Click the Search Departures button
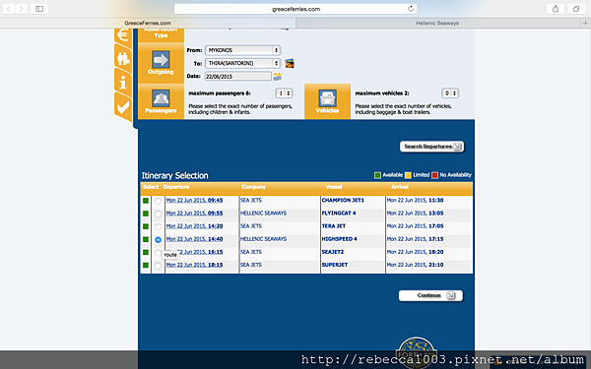This screenshot has height=369, width=591. coord(432,147)
